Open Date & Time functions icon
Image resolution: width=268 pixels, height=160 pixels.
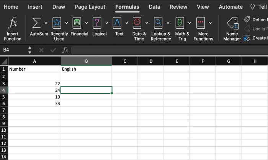click(137, 23)
